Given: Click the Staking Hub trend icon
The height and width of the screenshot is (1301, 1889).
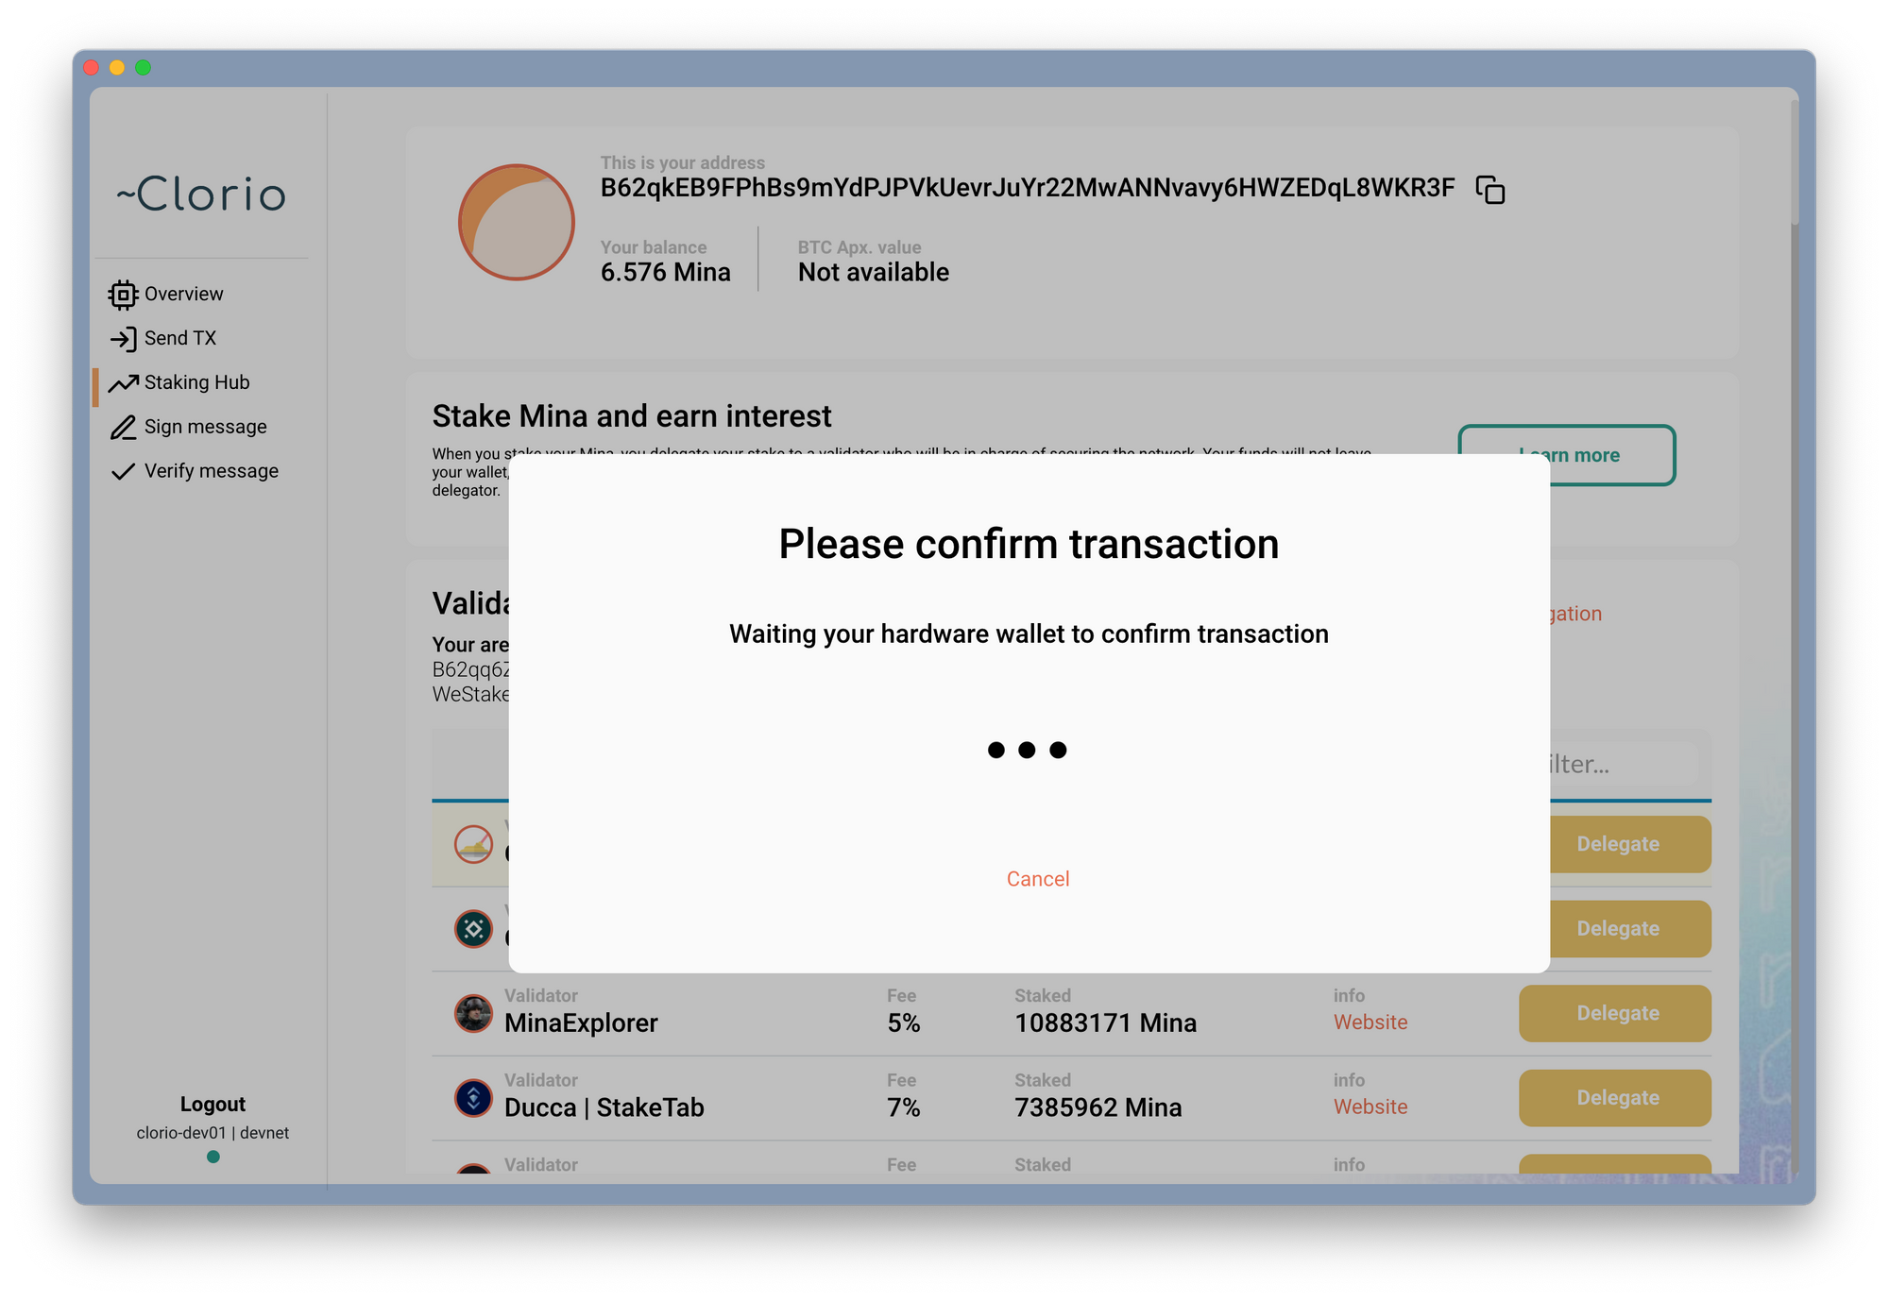Looking at the screenshot, I should tap(123, 383).
